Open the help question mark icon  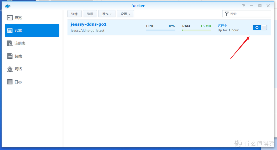(244, 6)
